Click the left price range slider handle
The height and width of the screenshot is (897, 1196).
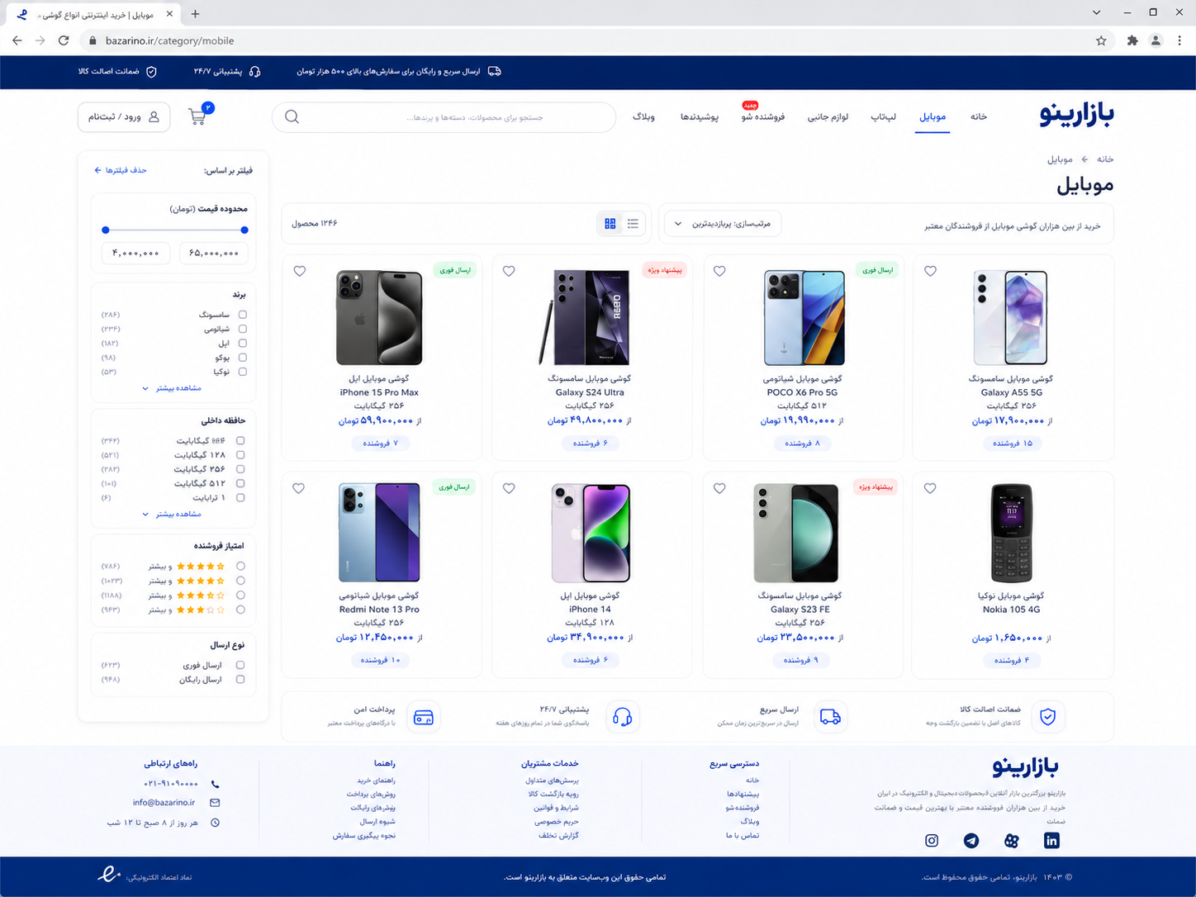coord(106,230)
